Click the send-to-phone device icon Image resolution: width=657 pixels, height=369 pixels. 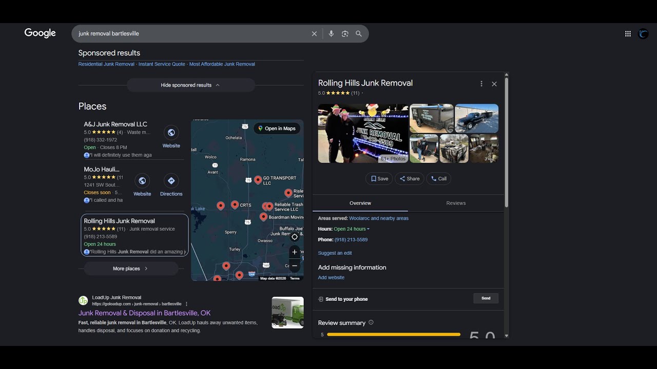click(x=321, y=299)
